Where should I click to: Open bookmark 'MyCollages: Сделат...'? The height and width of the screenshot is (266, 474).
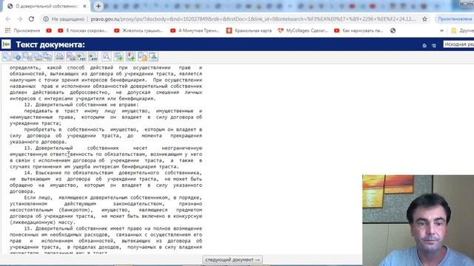click(x=303, y=30)
